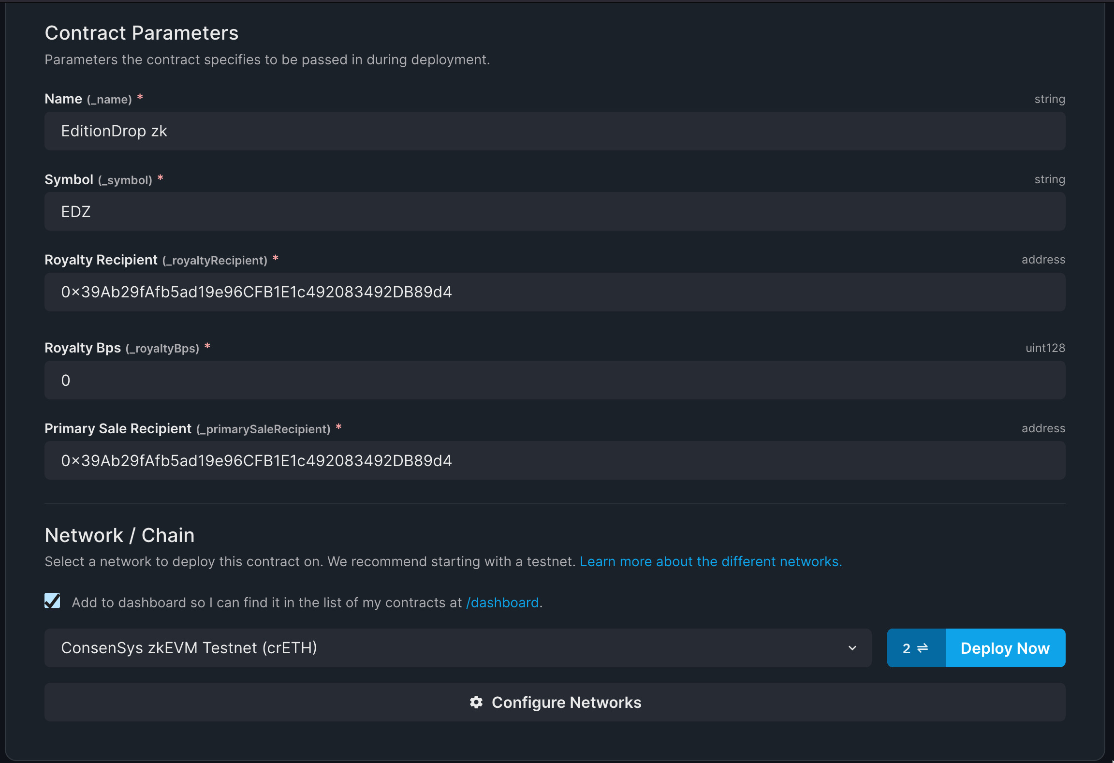Screen dimensions: 1114x763
Task: Focus the Name field containing 'EditionDrop zk'
Action: click(555, 131)
